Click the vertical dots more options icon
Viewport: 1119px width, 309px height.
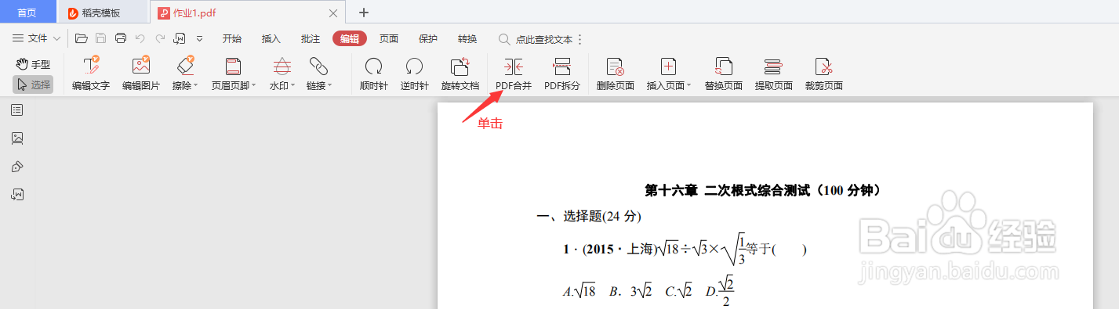[579, 39]
